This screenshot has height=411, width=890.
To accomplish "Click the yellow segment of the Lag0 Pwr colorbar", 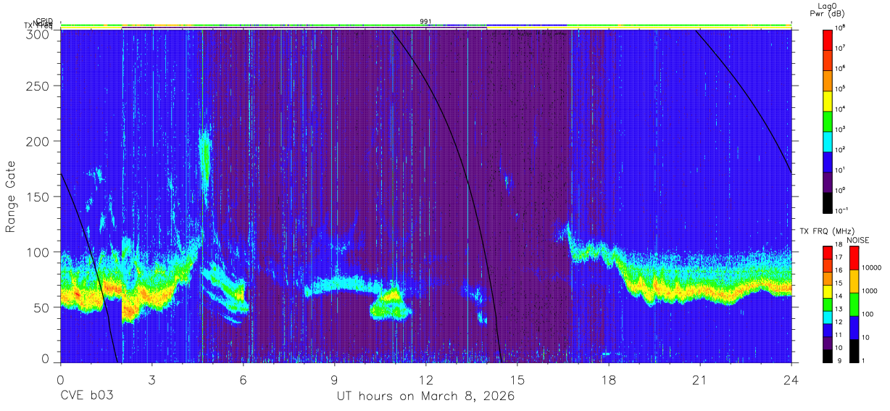I will pos(827,101).
